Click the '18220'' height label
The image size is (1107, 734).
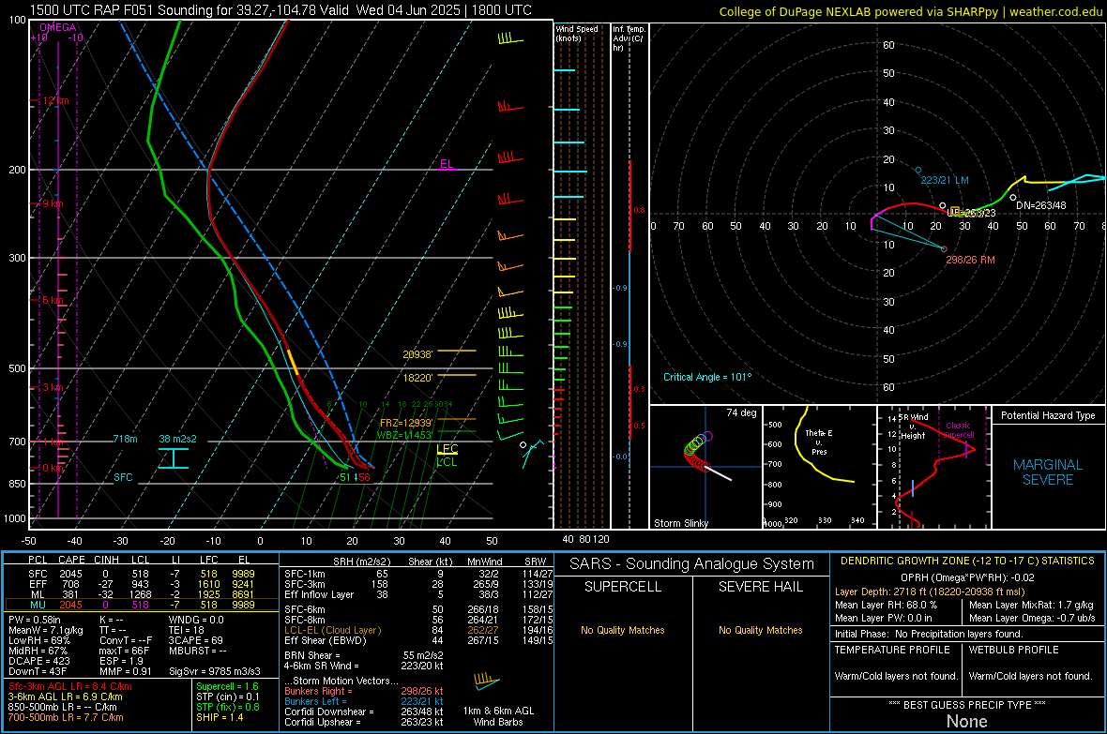point(417,378)
